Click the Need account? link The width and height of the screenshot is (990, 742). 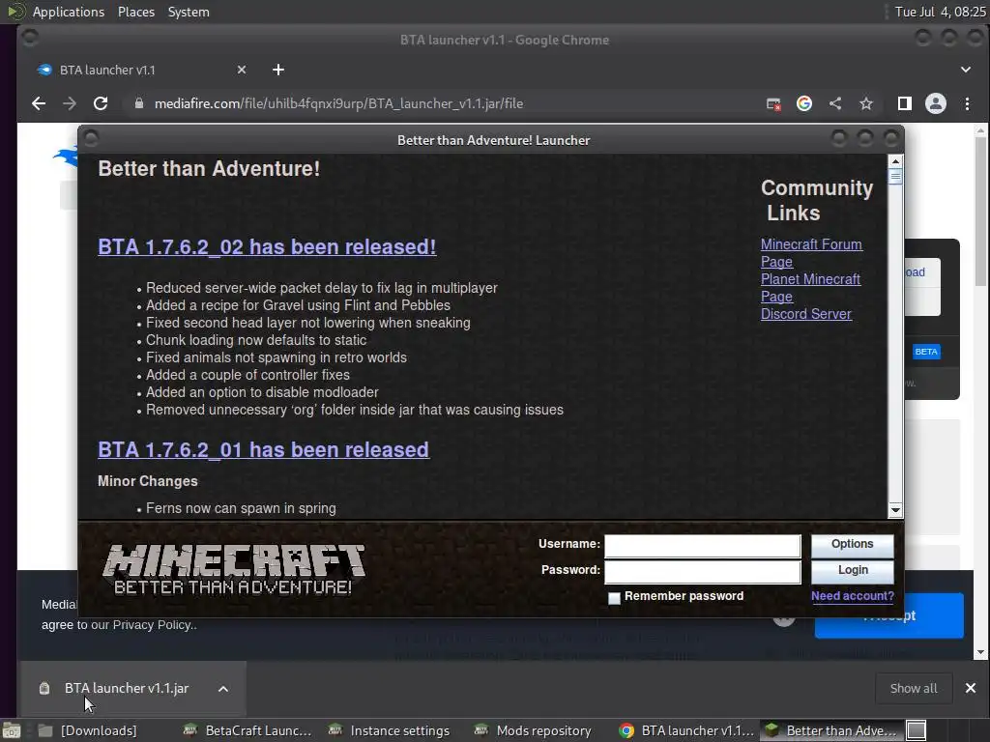[852, 595]
